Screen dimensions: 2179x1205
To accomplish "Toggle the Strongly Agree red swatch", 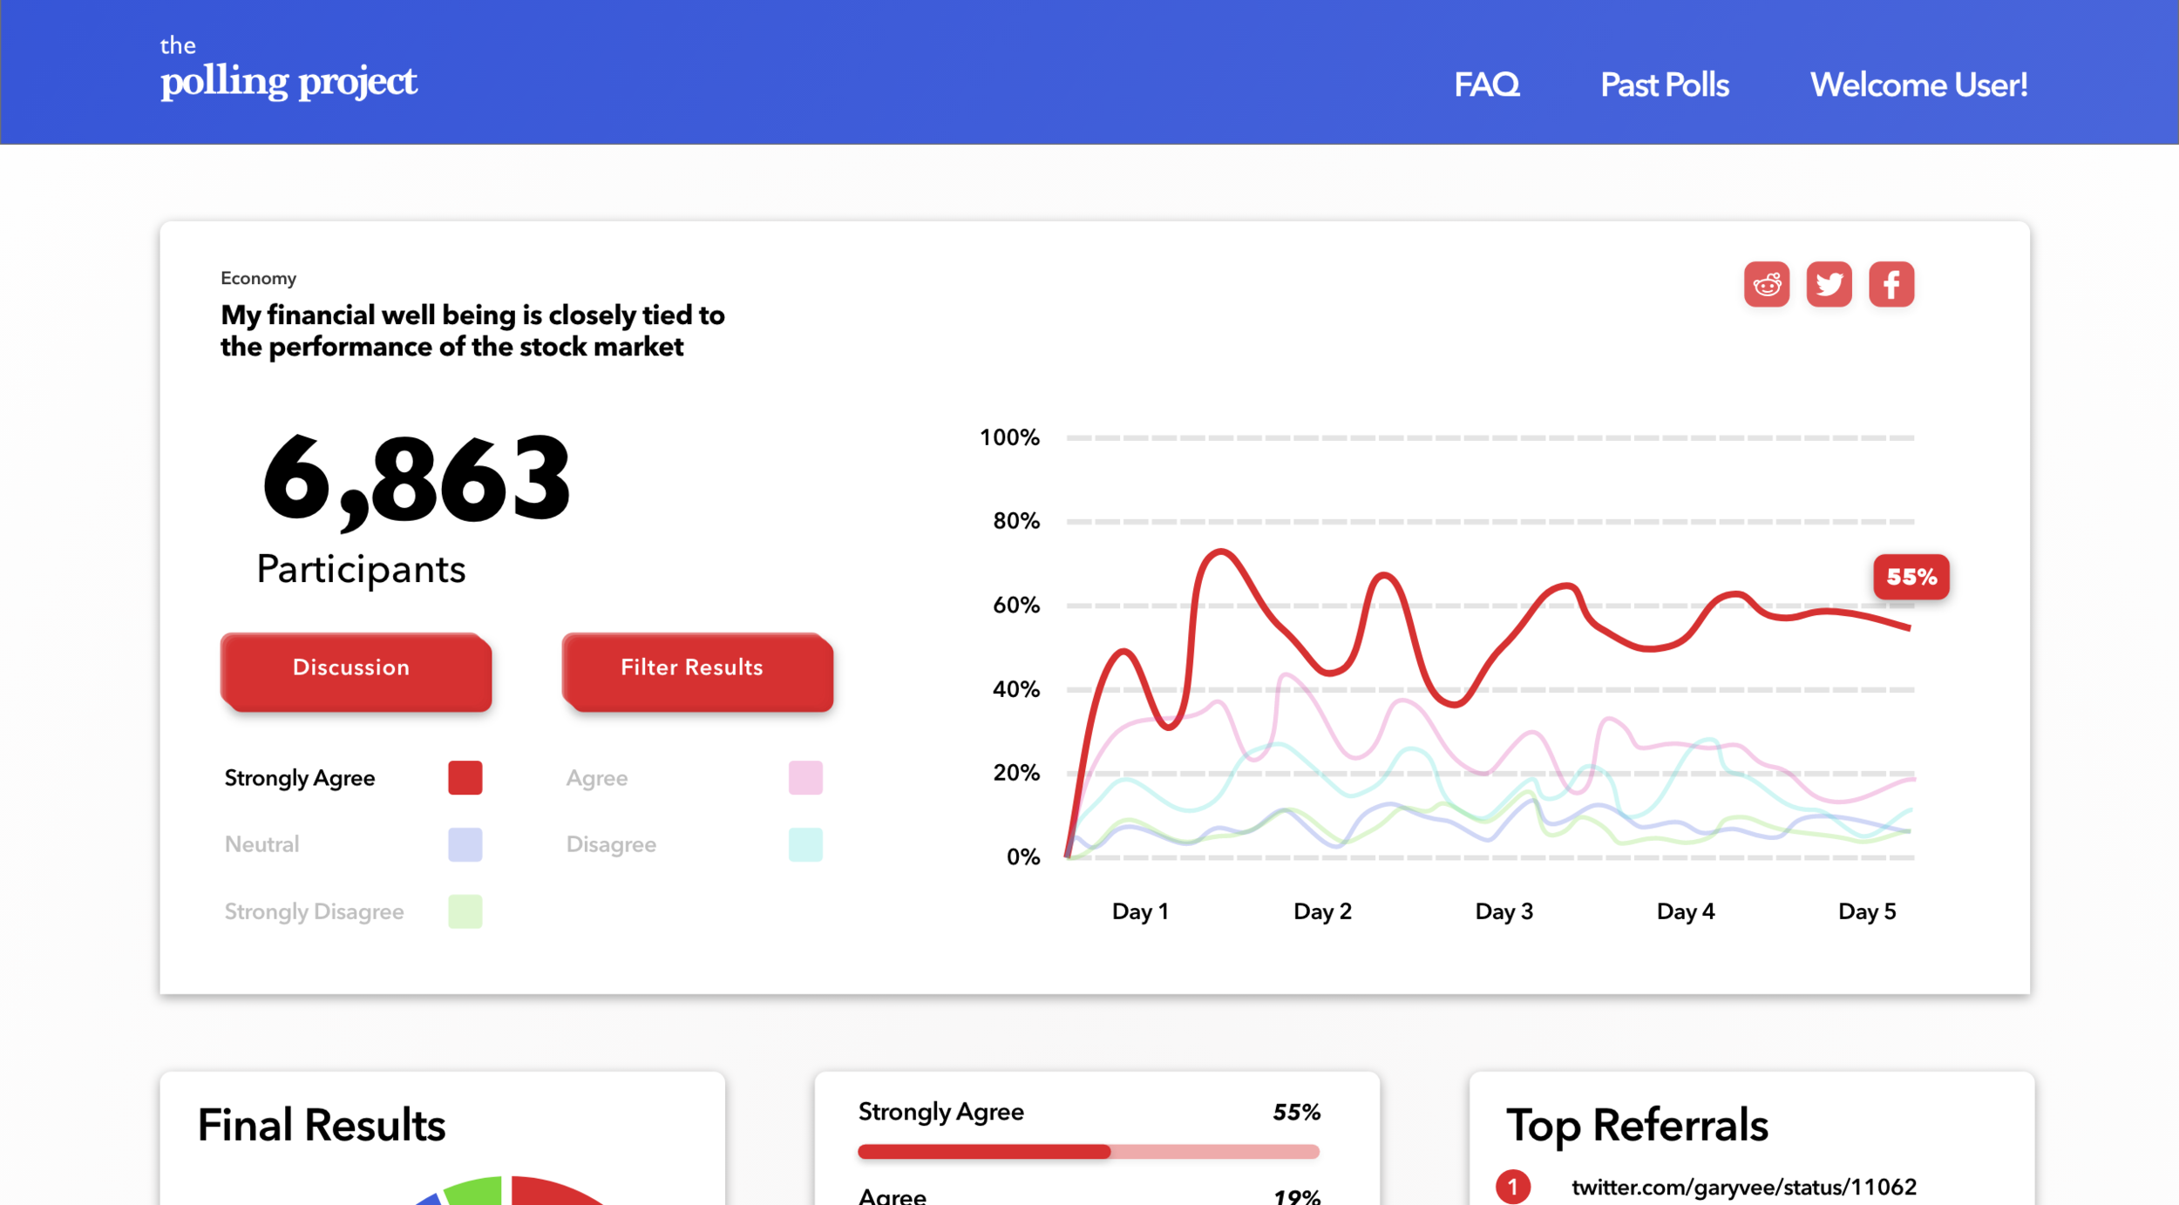I will pos(465,777).
